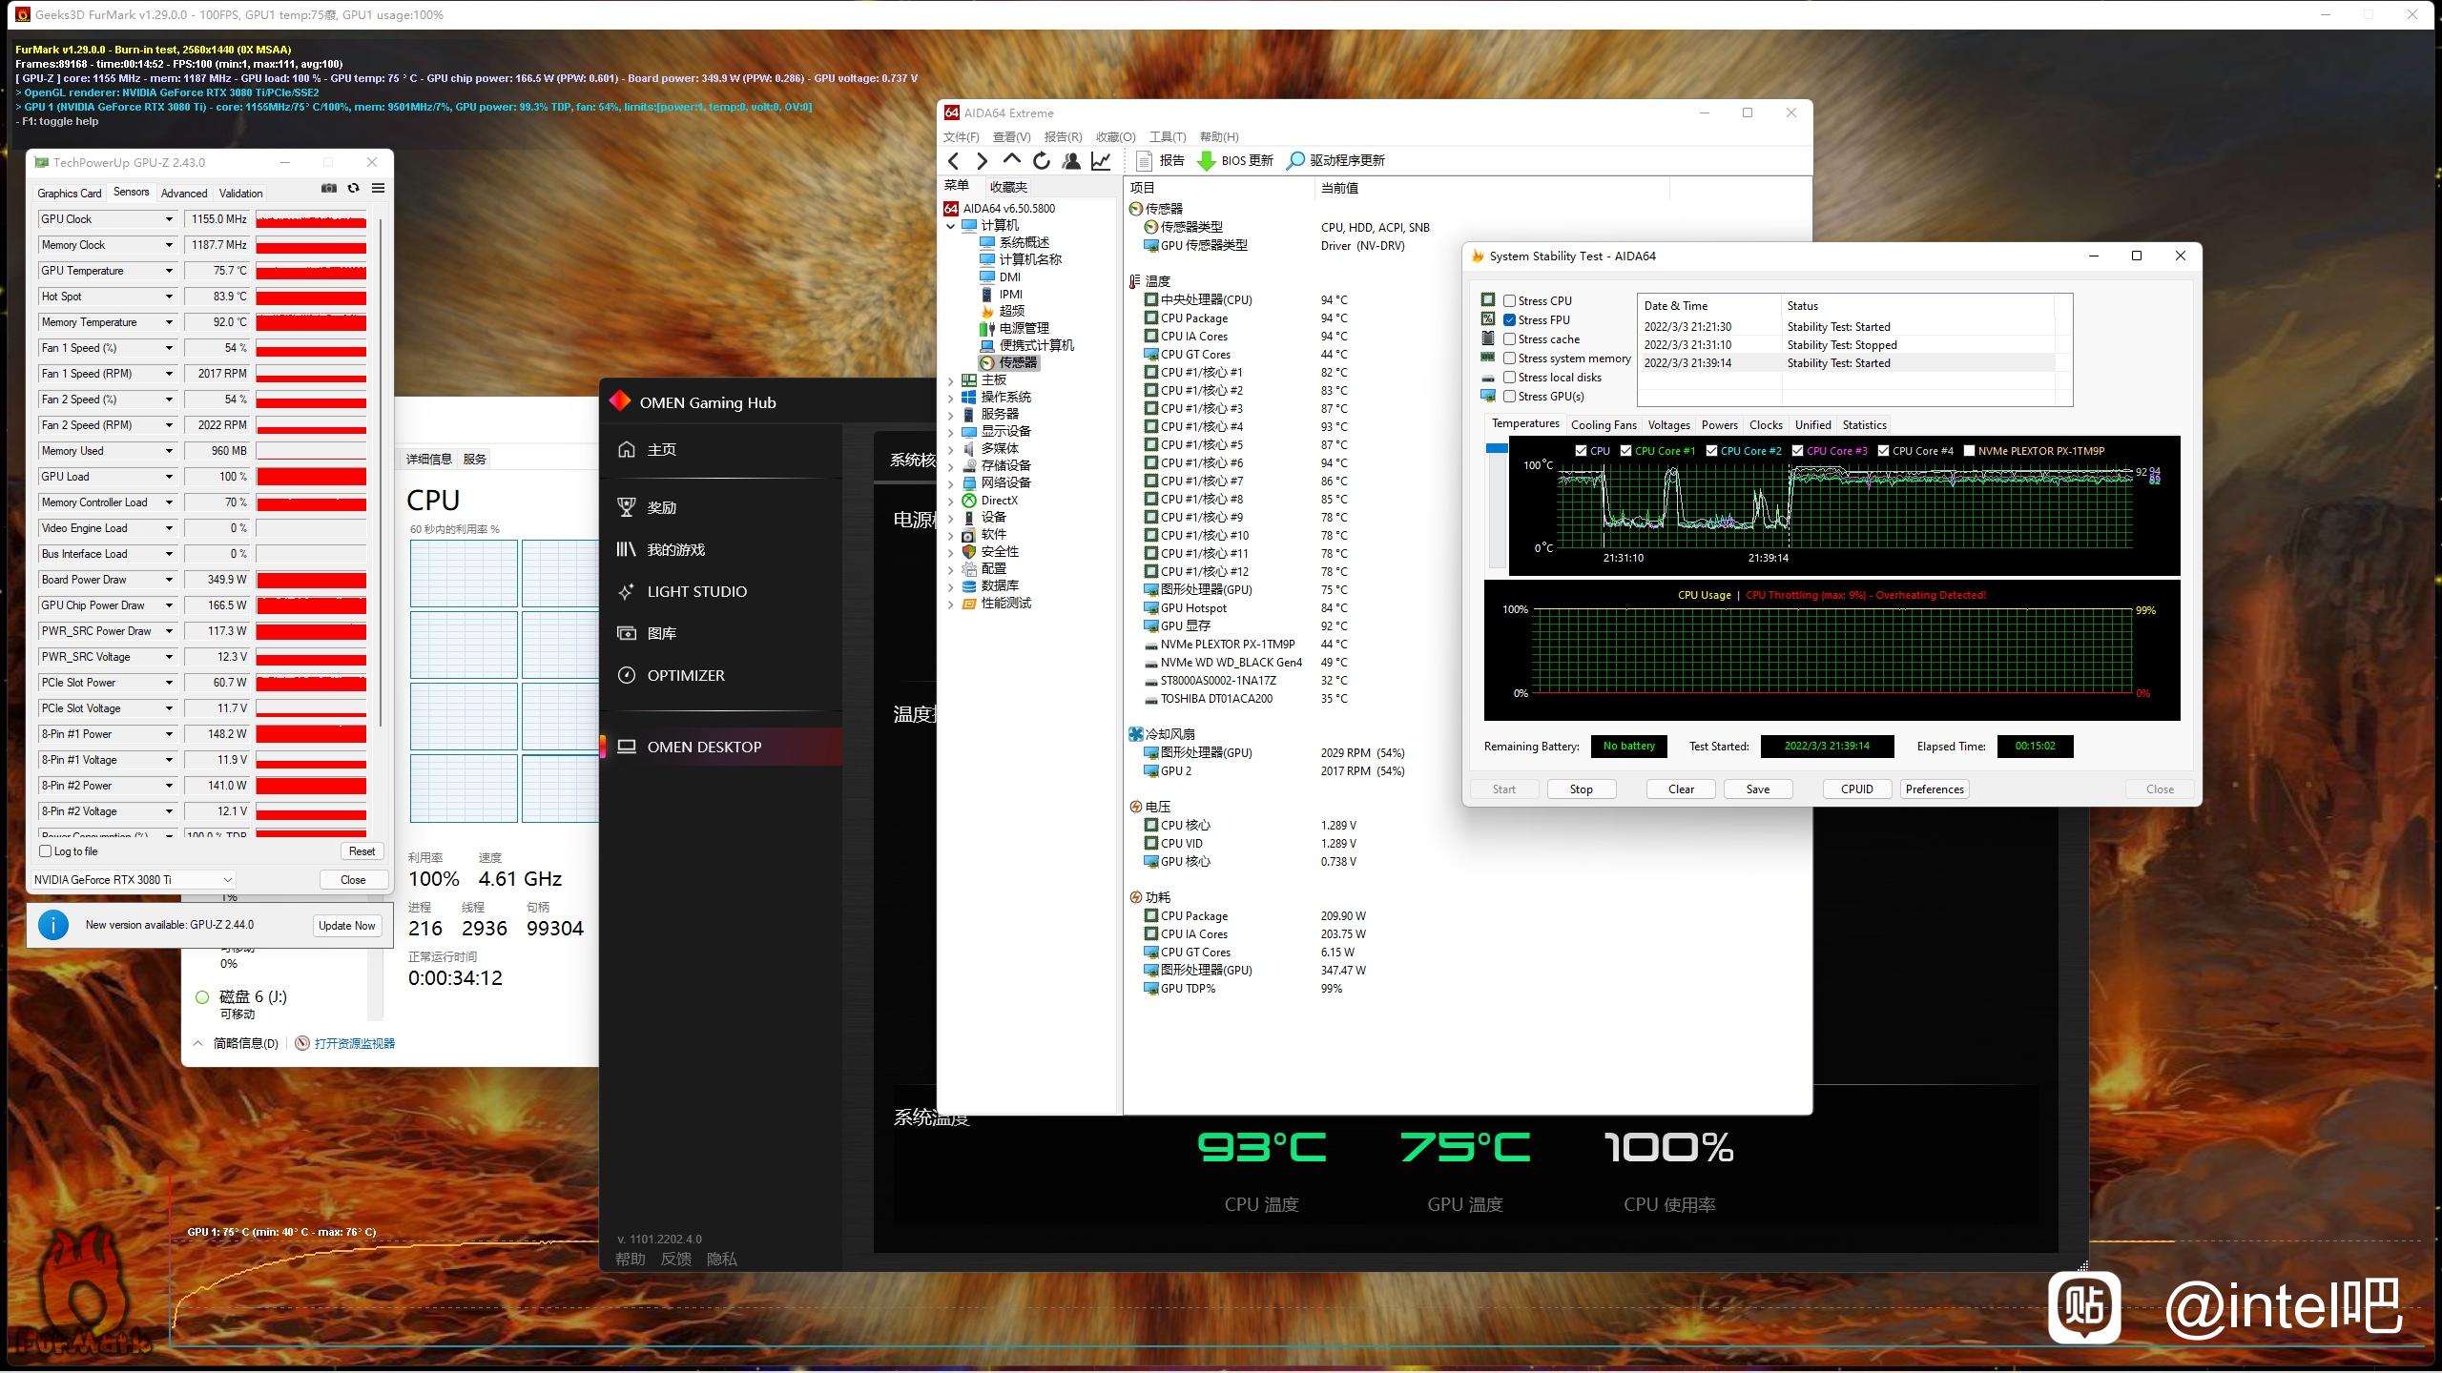The width and height of the screenshot is (2442, 1373).
Task: Click Save in Stability Test
Action: [1757, 789]
